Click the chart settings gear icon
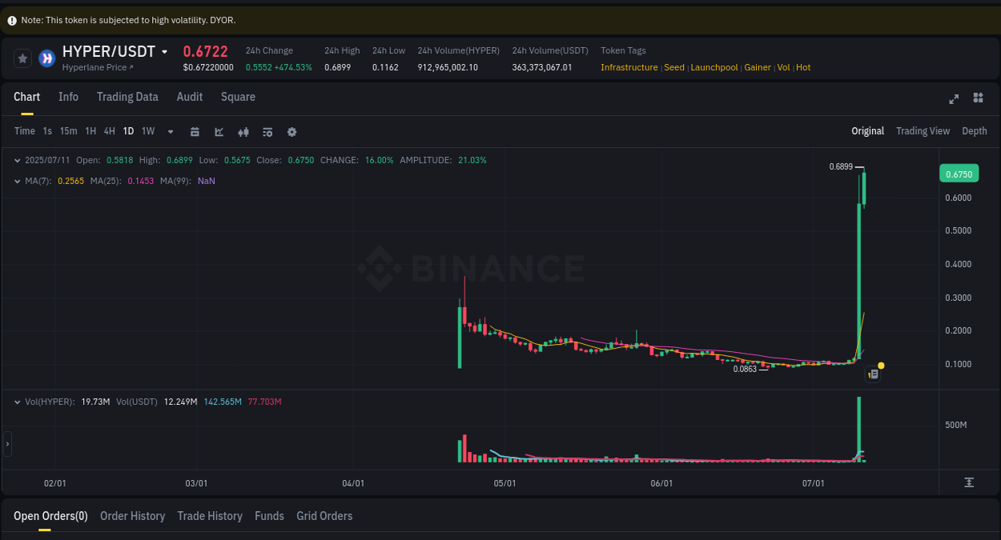 coord(291,131)
